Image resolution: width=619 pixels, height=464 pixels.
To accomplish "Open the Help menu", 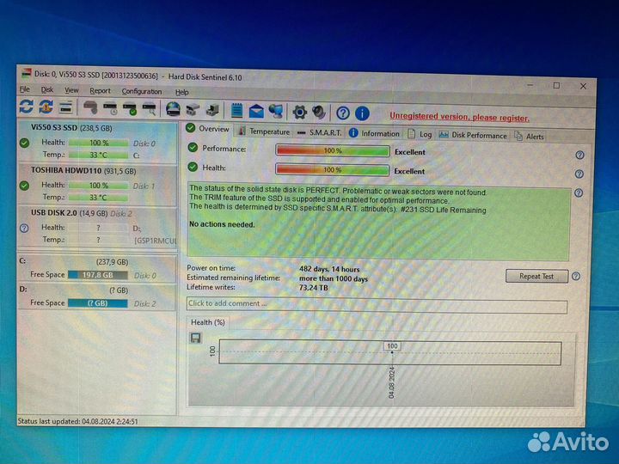I will point(181,92).
